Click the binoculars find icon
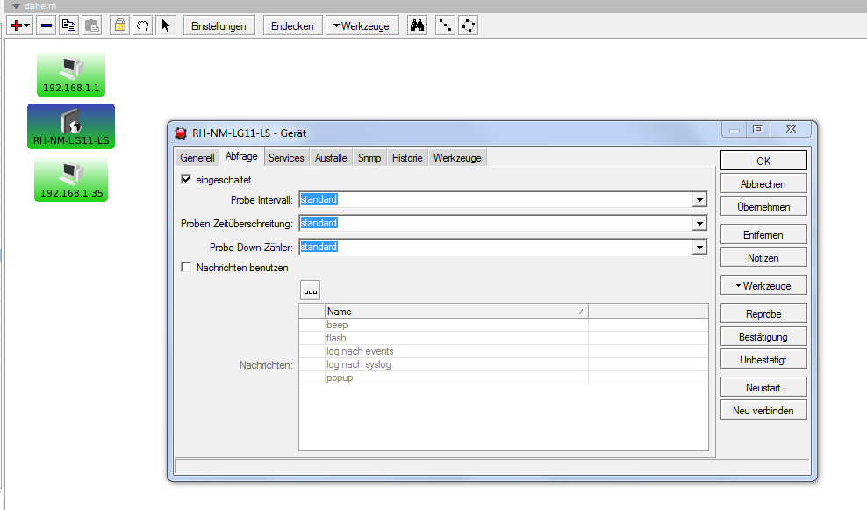The width and height of the screenshot is (867, 510). pyautogui.click(x=418, y=25)
